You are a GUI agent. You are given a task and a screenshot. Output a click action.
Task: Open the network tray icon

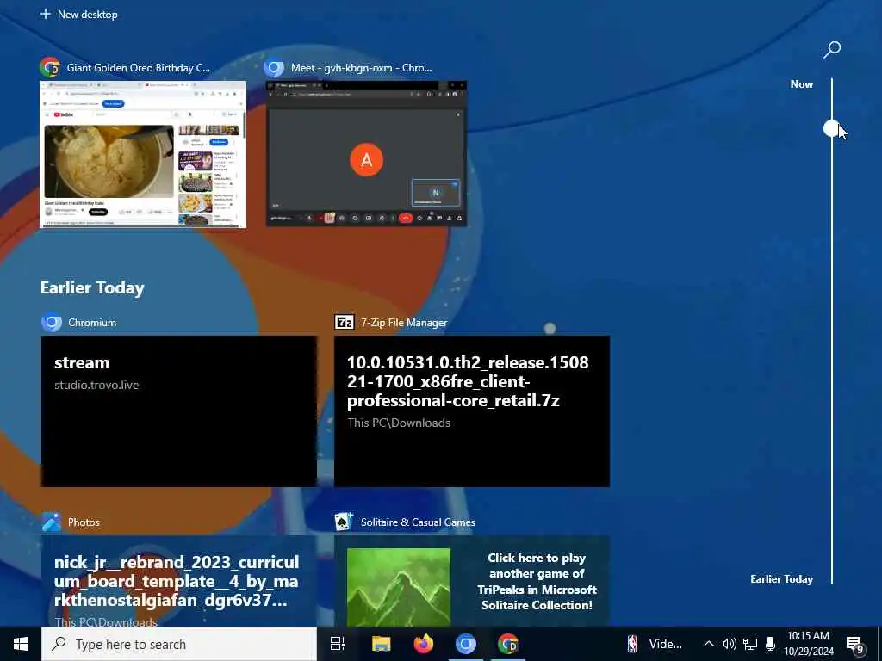[750, 644]
